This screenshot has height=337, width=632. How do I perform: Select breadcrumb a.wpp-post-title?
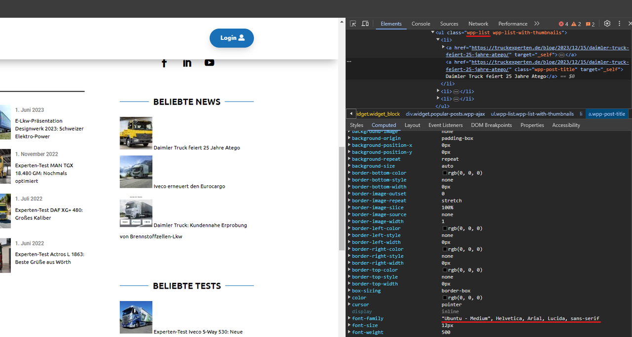point(607,114)
